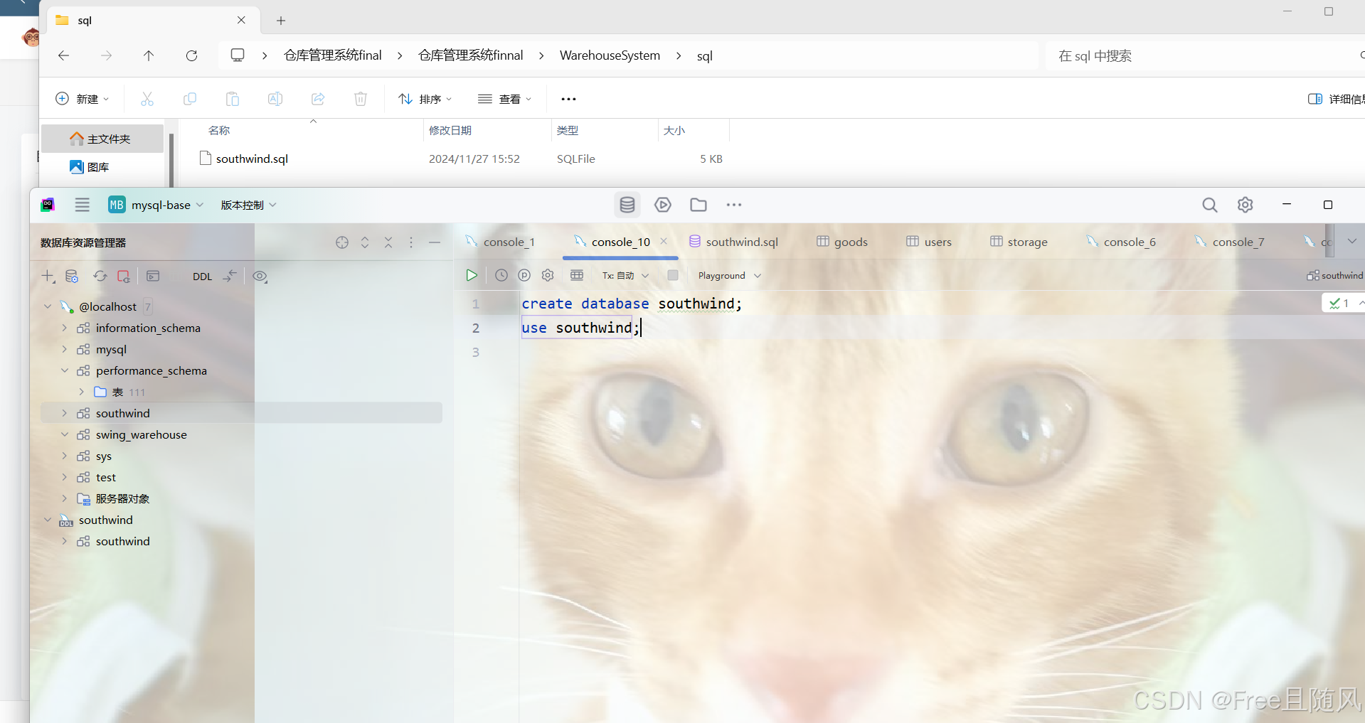Open the 查看 view menu in File Explorer

505,99
